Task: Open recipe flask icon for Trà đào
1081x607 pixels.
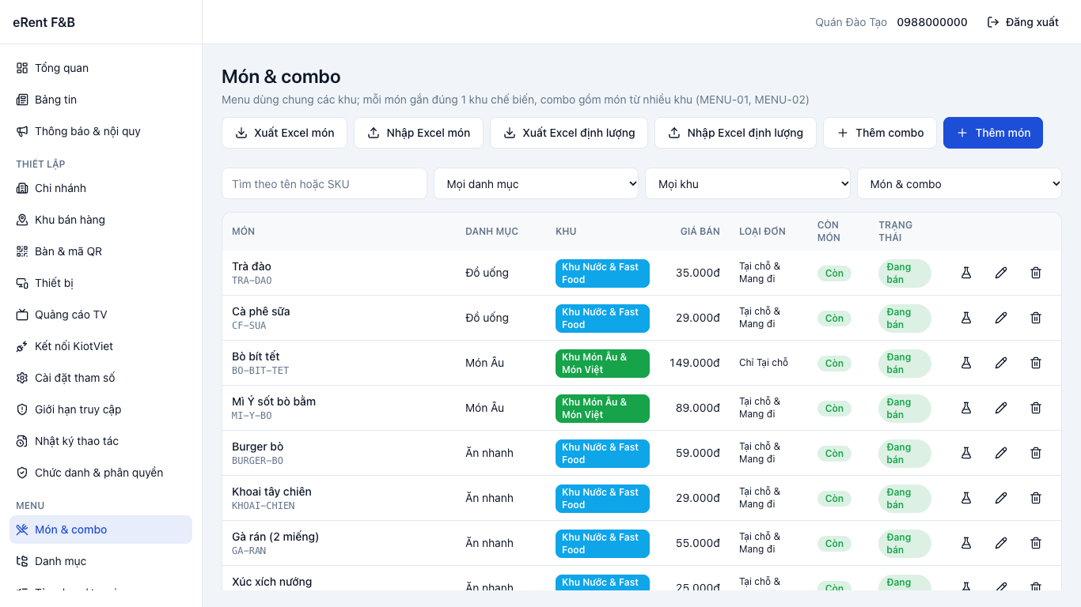Action: 966,273
